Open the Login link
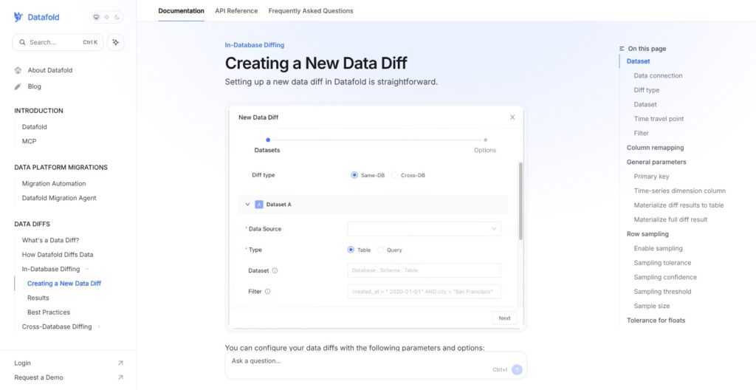 click(x=23, y=363)
